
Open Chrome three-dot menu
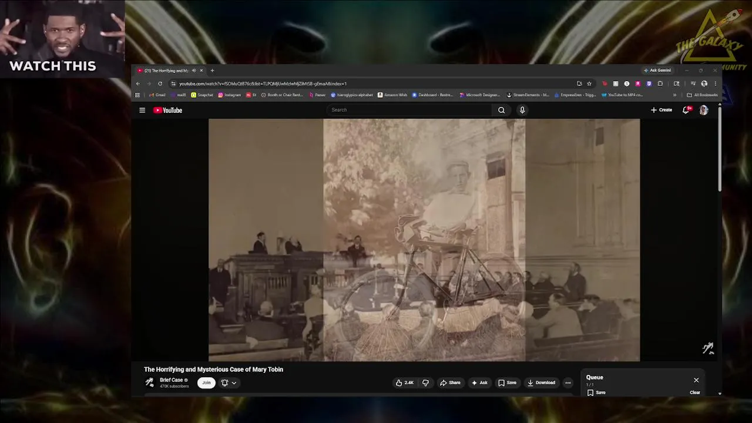(x=716, y=83)
